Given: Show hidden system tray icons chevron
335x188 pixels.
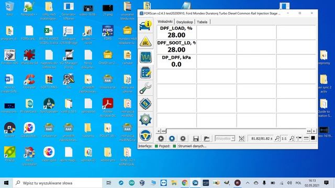Looking at the screenshot, I should tap(248, 183).
